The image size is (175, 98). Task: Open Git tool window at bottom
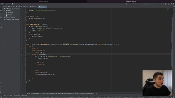click(4, 95)
